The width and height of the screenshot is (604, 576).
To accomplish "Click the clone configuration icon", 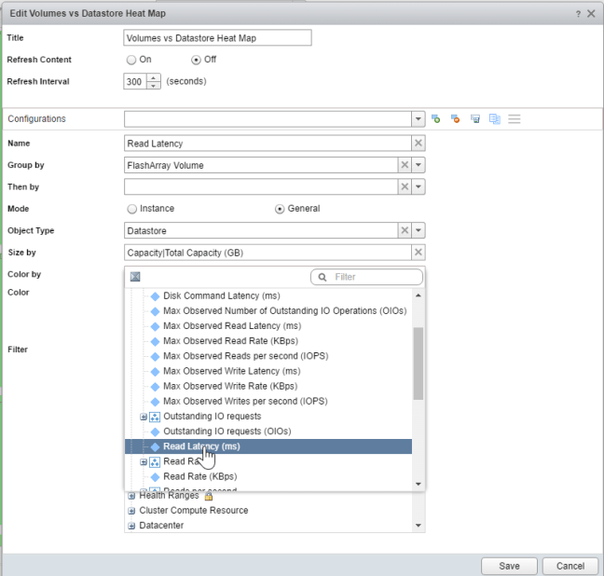I will click(495, 119).
